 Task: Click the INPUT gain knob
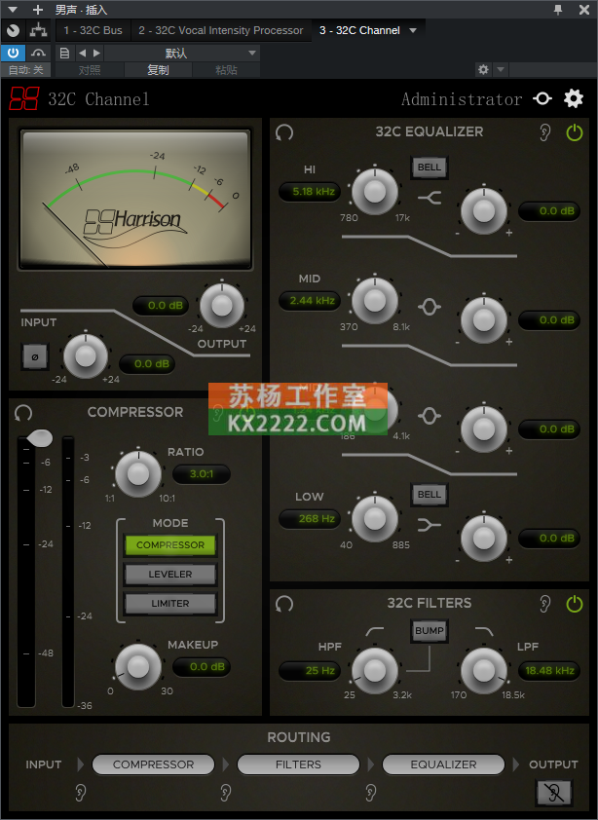pos(86,356)
